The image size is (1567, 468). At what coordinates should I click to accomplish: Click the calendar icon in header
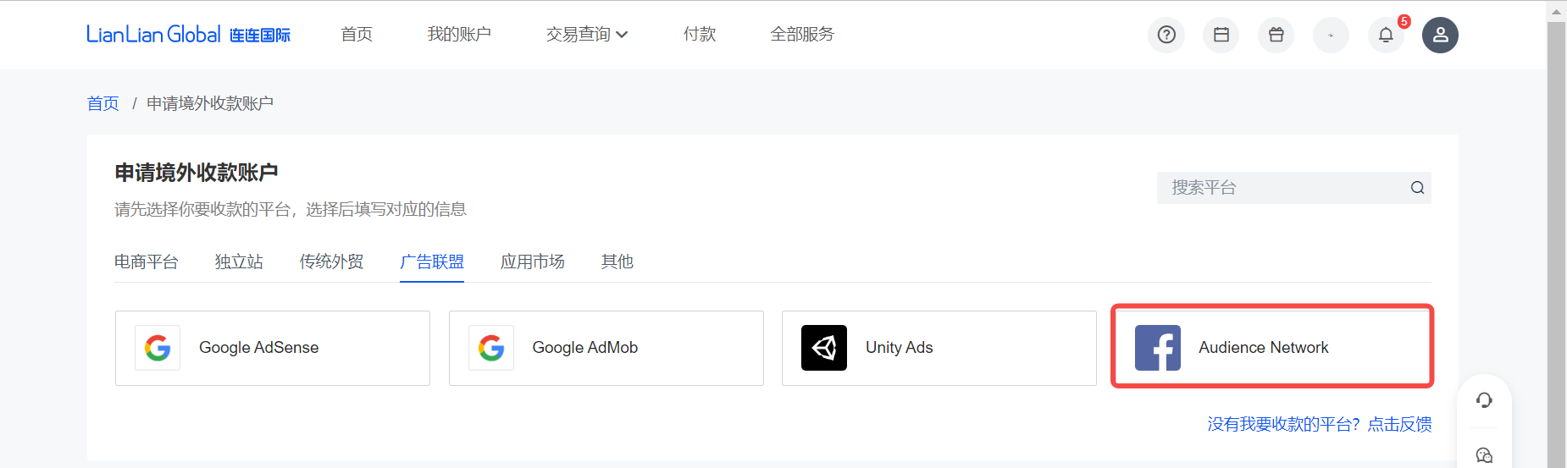pos(1221,35)
